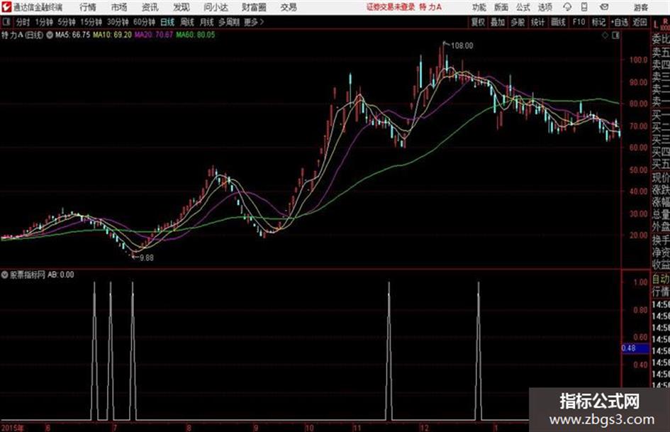Viewport: 670px width, 432px height.
Task: Click the 游客 guest account label
Action: coord(641,7)
